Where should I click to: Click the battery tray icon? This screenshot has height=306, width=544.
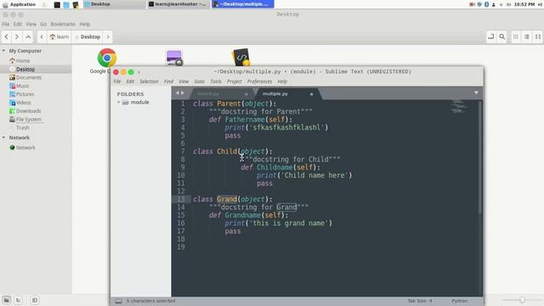(x=508, y=4)
